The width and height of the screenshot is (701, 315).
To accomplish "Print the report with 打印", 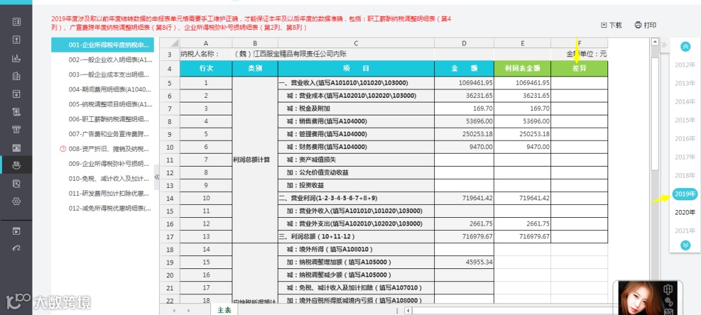I will click(x=645, y=25).
